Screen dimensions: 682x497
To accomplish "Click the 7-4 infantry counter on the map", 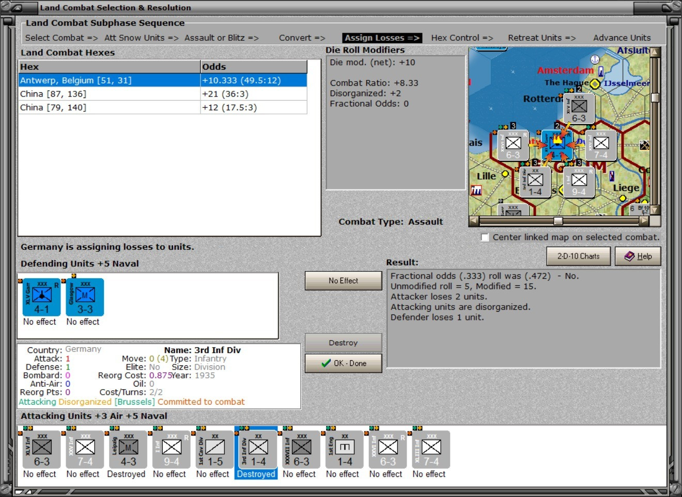I will [601, 146].
